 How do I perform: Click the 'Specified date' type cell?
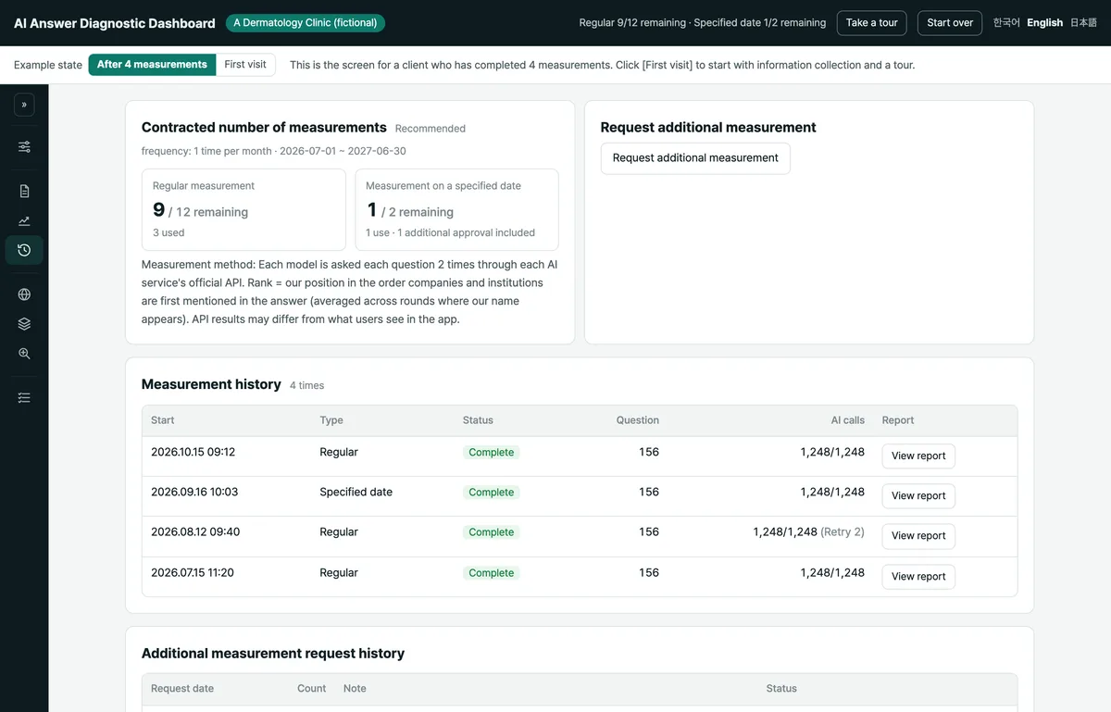point(356,492)
